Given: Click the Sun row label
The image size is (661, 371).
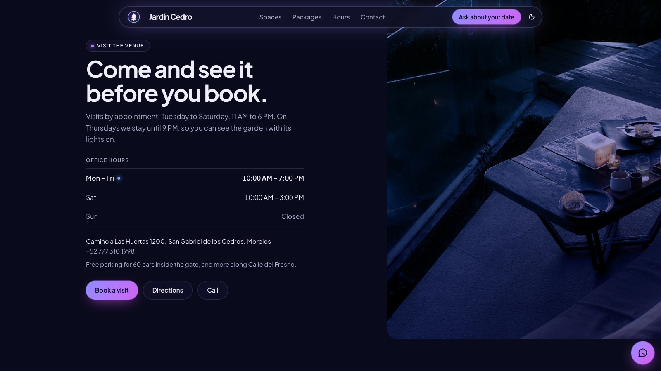Looking at the screenshot, I should [x=92, y=216].
